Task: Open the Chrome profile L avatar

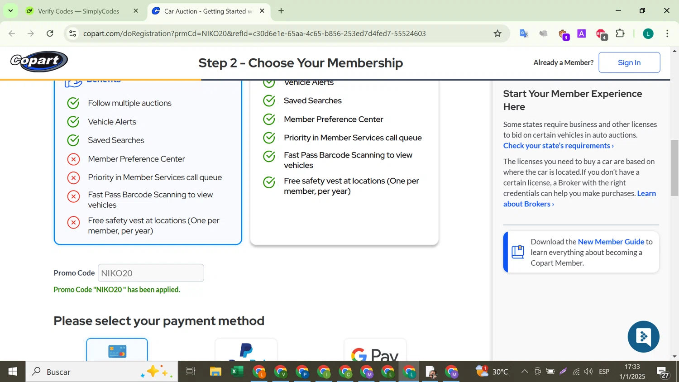Action: (x=648, y=33)
